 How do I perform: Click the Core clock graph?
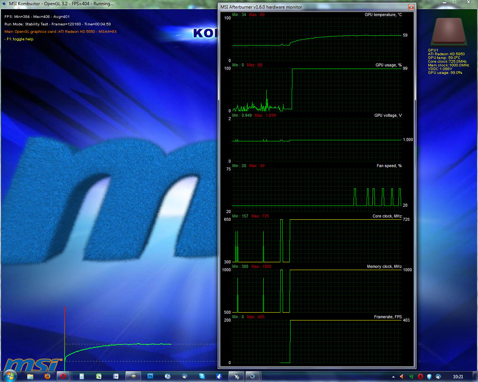click(x=317, y=241)
